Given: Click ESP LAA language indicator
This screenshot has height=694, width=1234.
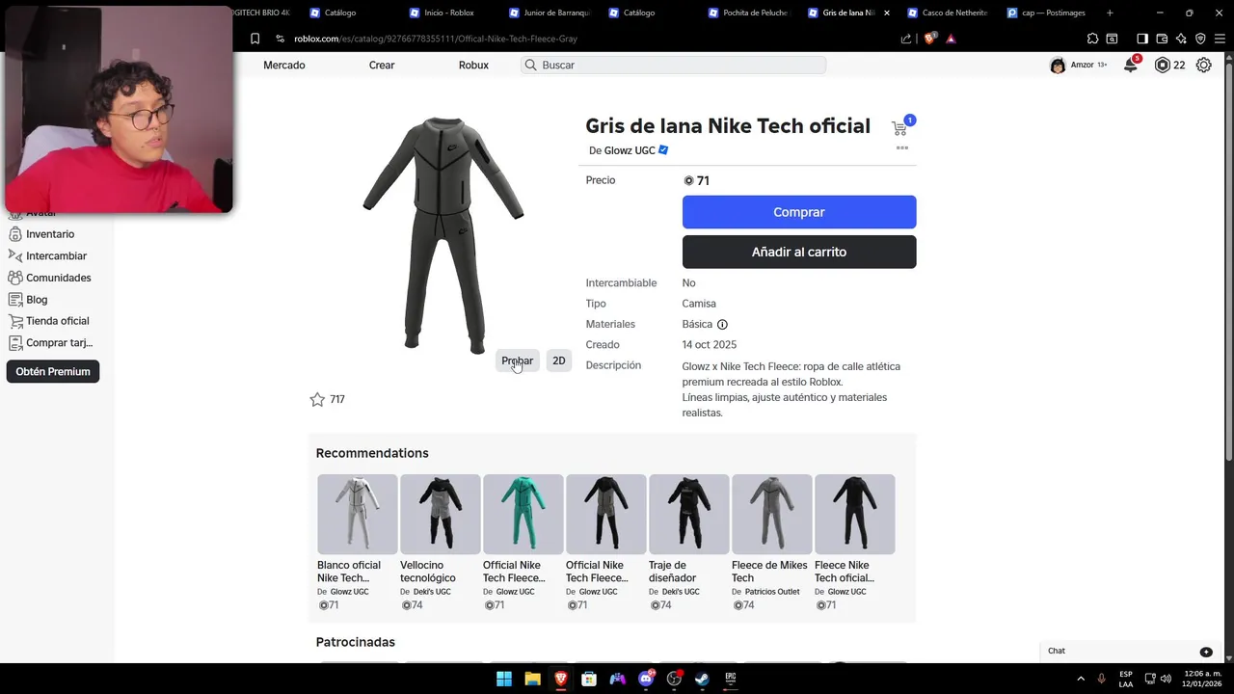Looking at the screenshot, I should (x=1126, y=679).
